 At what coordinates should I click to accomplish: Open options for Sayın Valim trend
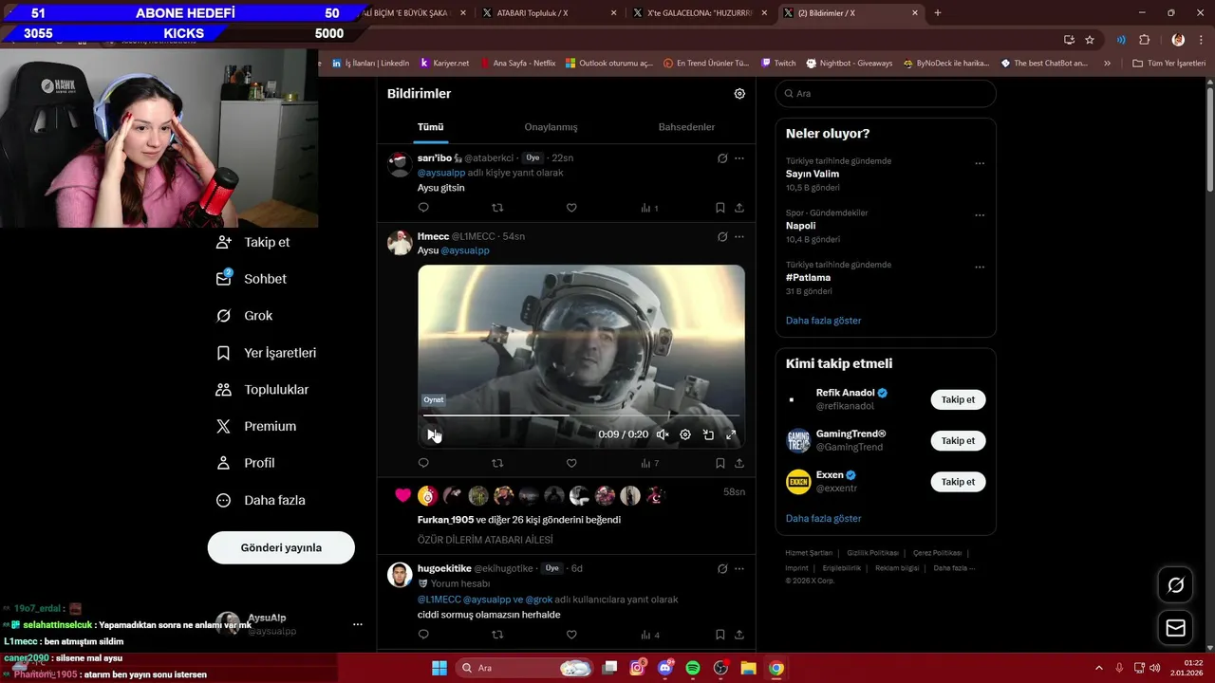980,163
